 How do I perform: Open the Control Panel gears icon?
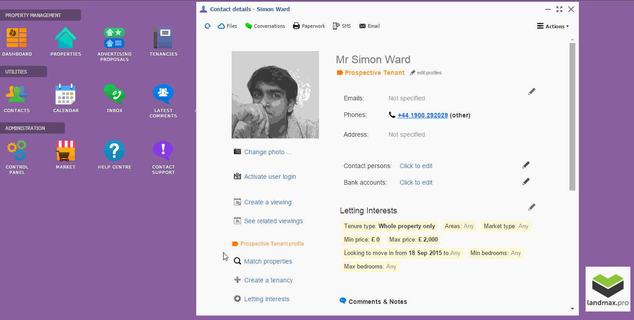17,151
